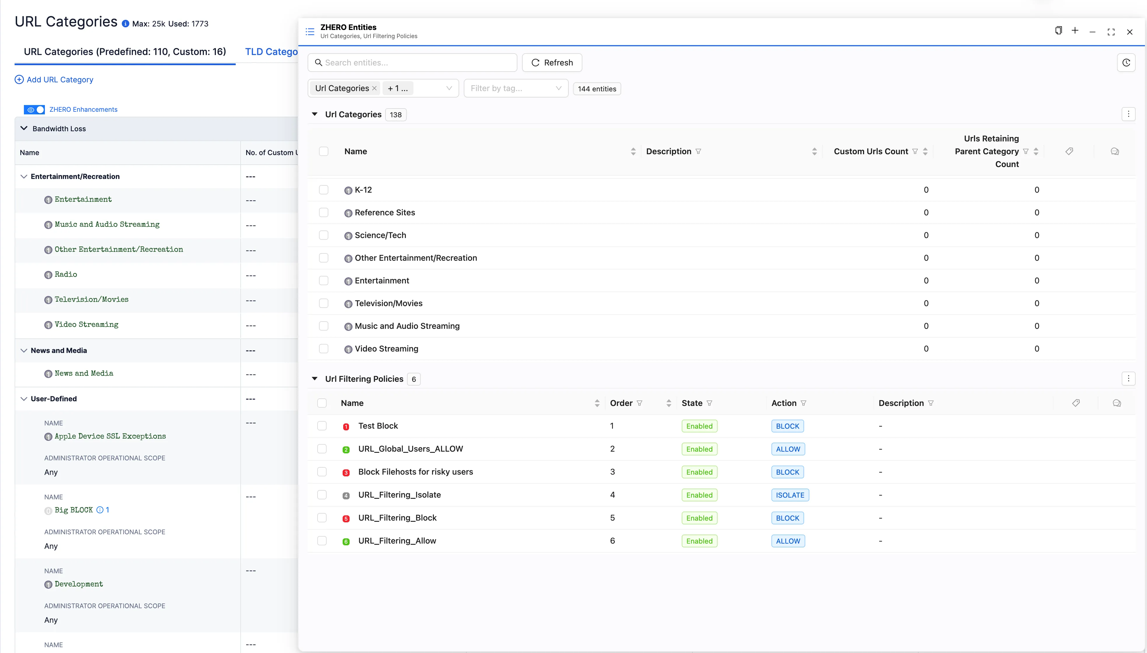Collapse the Url Filtering Policies section triangle
Viewport: 1147px width, 653px height.
pyautogui.click(x=315, y=379)
